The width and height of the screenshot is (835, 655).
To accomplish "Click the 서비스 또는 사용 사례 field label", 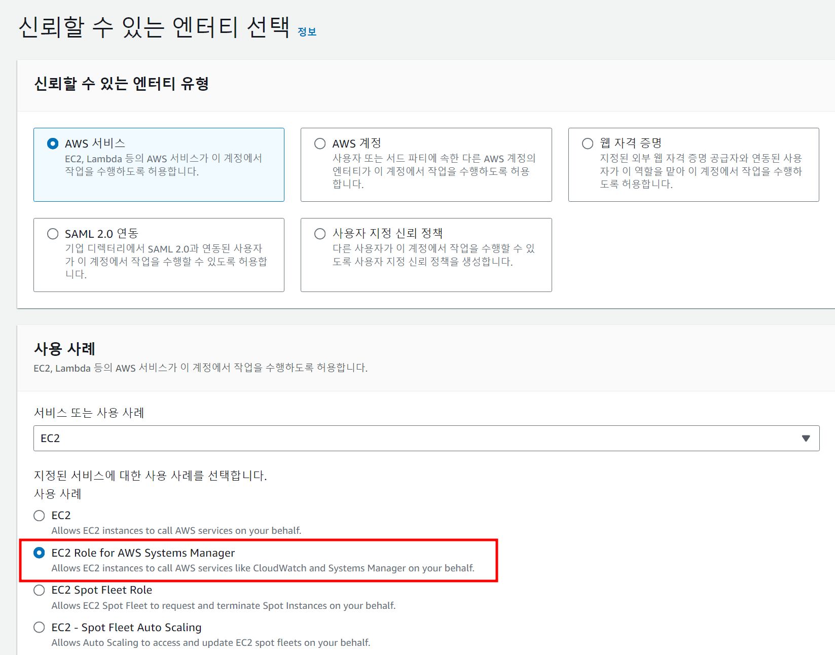I will click(89, 413).
